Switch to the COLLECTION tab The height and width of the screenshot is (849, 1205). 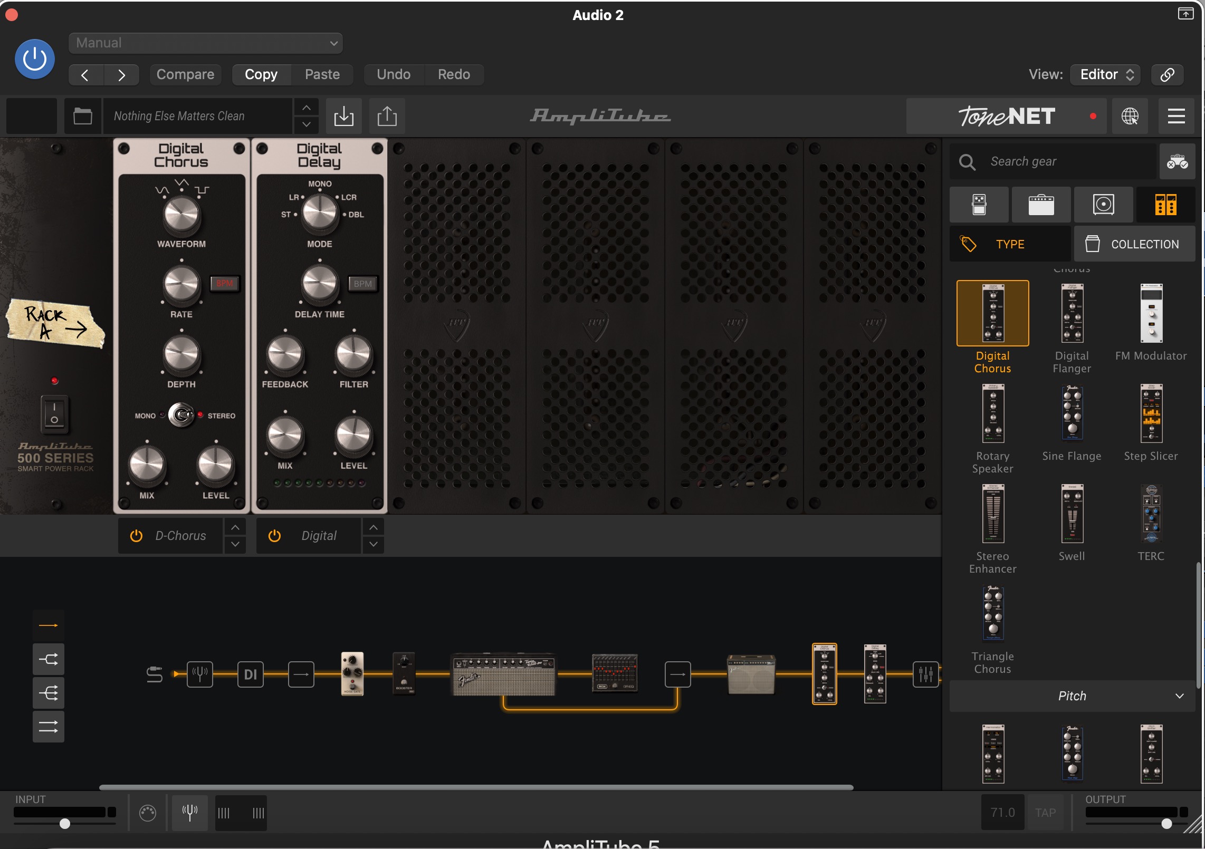pos(1134,244)
